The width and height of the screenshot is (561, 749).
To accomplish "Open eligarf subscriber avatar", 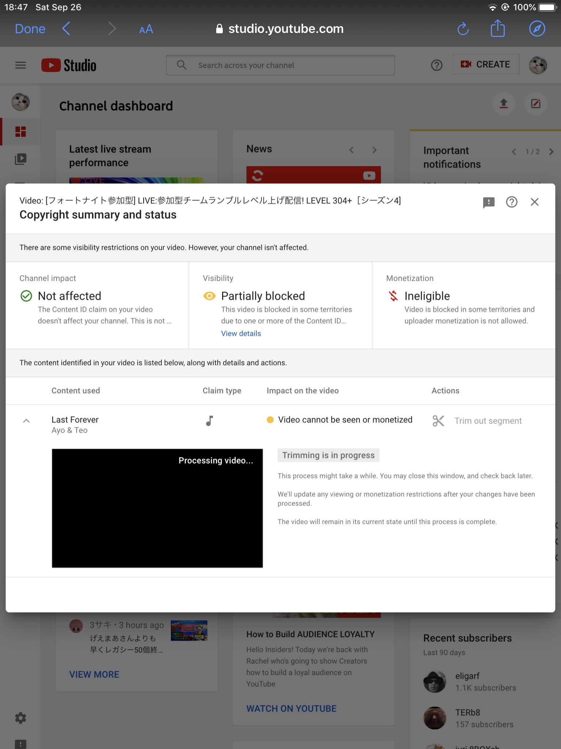I will point(435,682).
